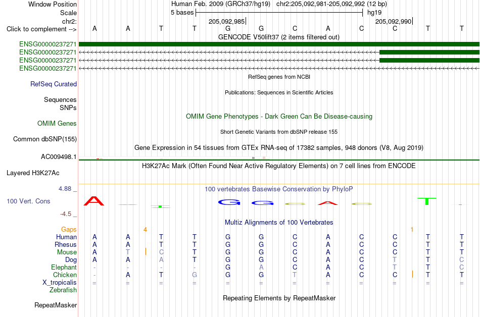Click the Human species label
Screen dimensions: 480x317
click(66, 237)
